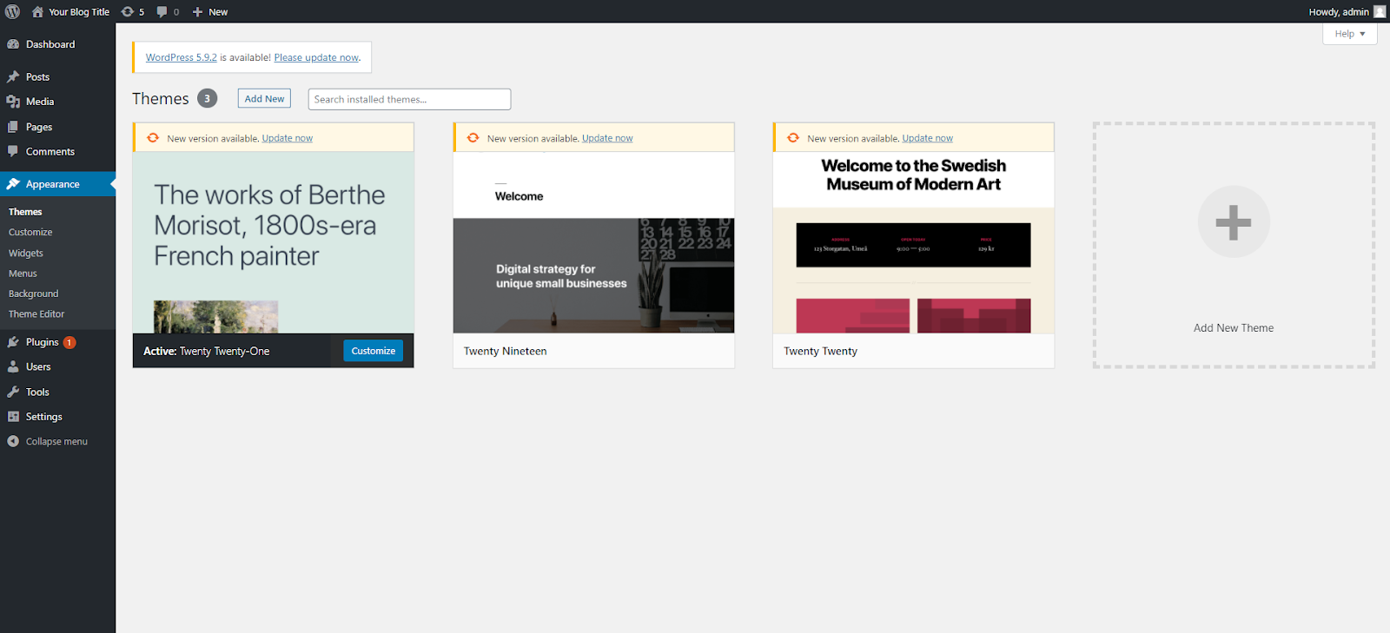Open the Customize submenu item
Viewport: 1390px width, 633px height.
(x=30, y=232)
